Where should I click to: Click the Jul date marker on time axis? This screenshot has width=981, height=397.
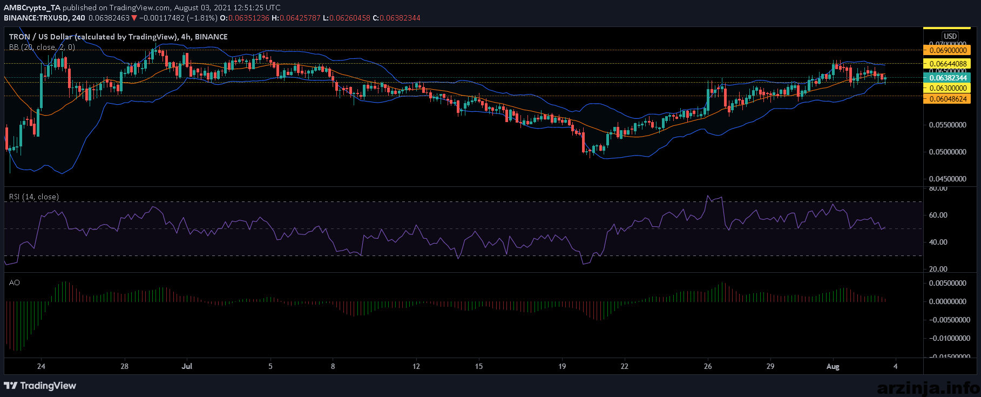tap(187, 366)
